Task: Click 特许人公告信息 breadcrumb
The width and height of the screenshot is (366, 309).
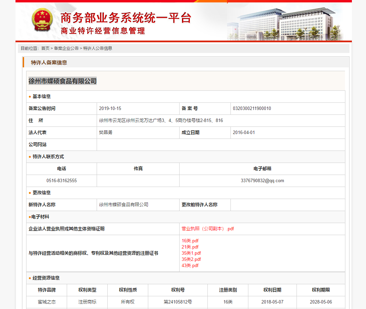Action: 98,48
